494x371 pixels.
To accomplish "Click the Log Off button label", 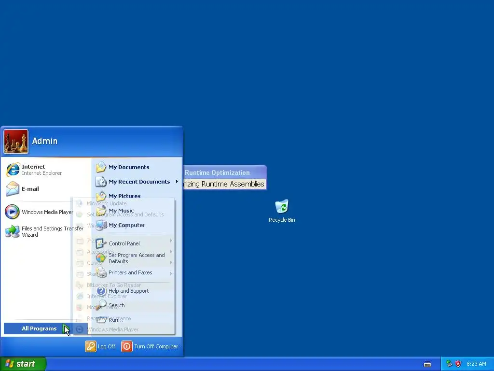I will (107, 346).
